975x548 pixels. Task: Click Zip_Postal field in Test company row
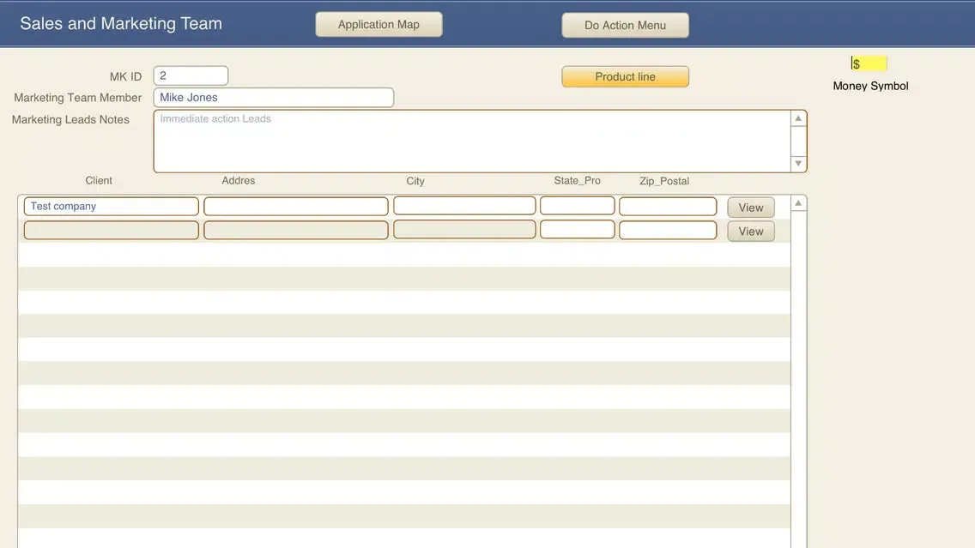(668, 207)
